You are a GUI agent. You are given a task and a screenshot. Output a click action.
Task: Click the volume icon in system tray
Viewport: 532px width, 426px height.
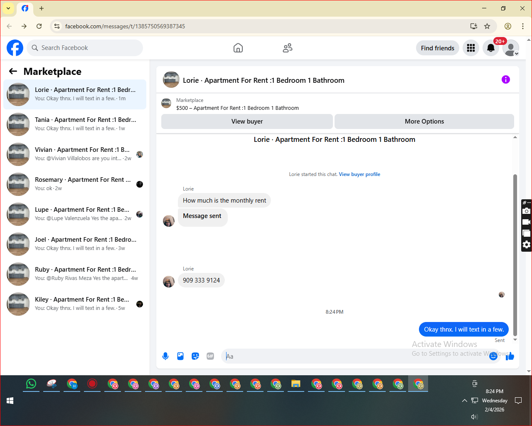pos(474,417)
